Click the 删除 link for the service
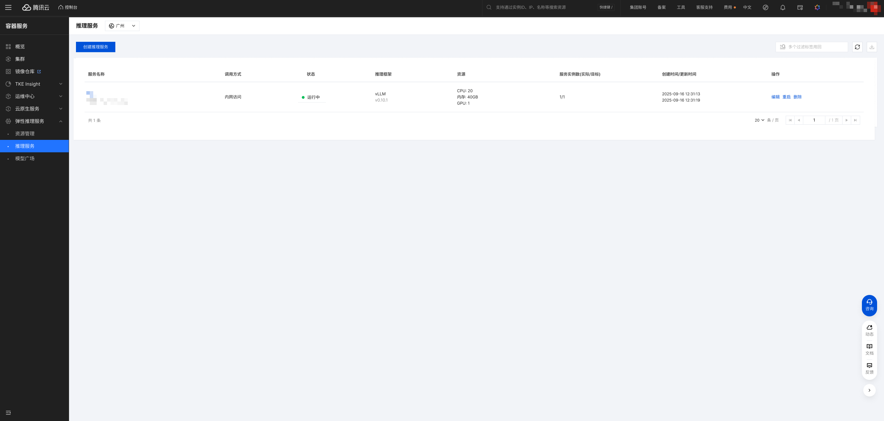This screenshot has width=884, height=421. pyautogui.click(x=797, y=97)
